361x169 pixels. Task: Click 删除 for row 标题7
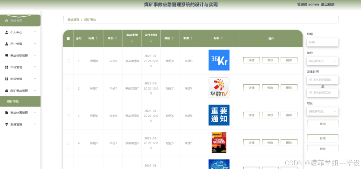[289, 88]
